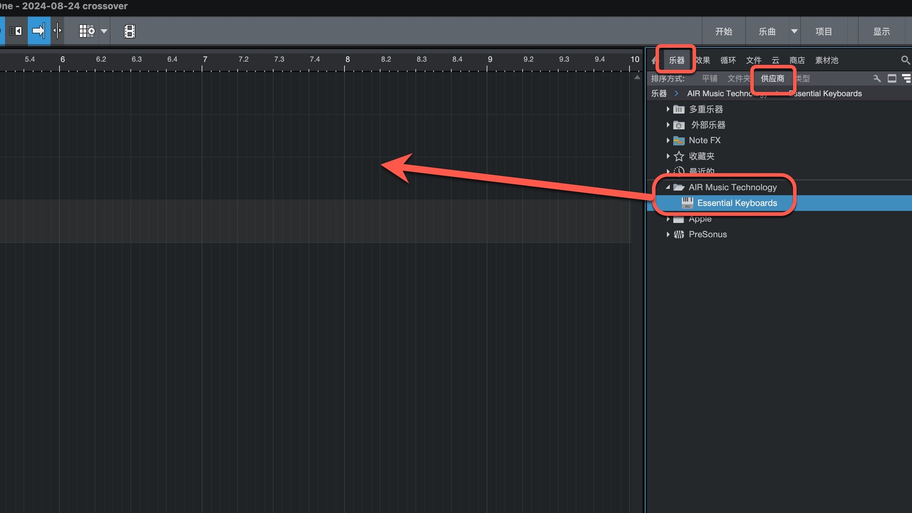Screen dimensions: 912x513
Task: Switch to the 循环 browser tab
Action: point(728,60)
